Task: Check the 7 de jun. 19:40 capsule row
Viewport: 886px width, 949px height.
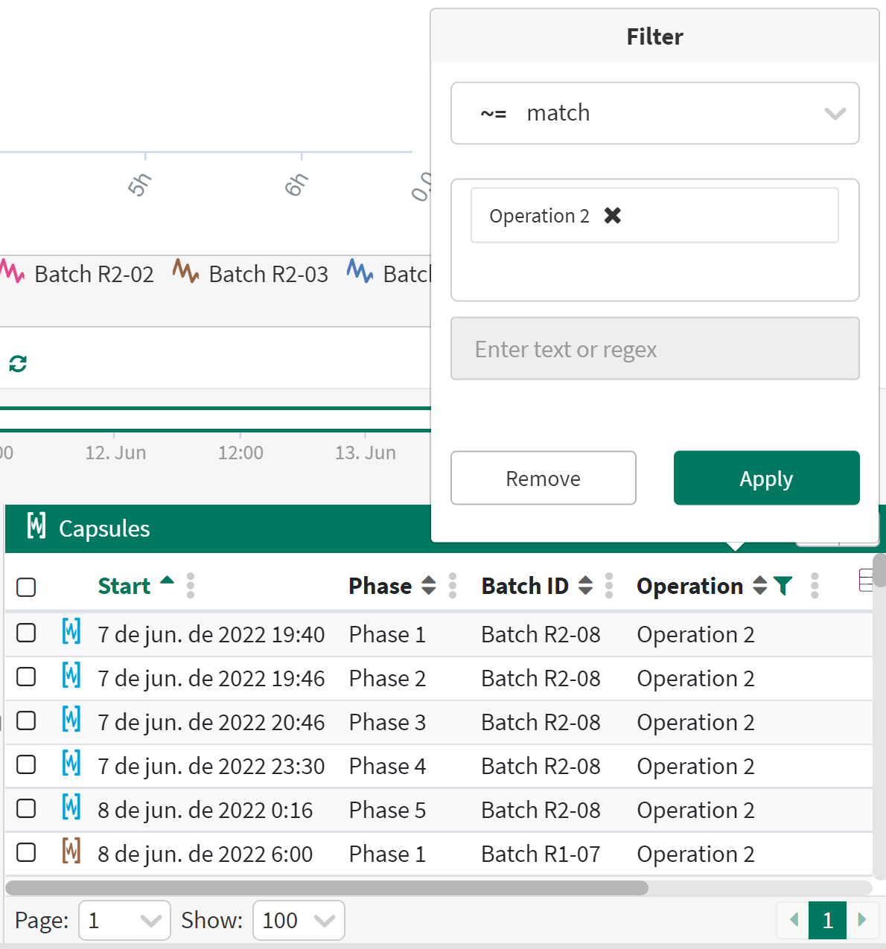Action: [x=26, y=633]
